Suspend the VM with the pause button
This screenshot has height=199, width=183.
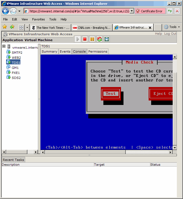point(92,39)
